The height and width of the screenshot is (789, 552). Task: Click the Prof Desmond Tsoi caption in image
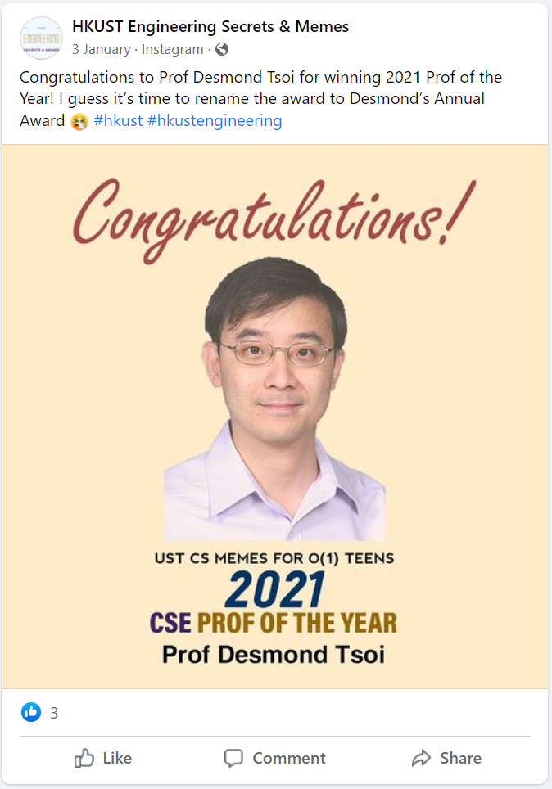tap(274, 655)
